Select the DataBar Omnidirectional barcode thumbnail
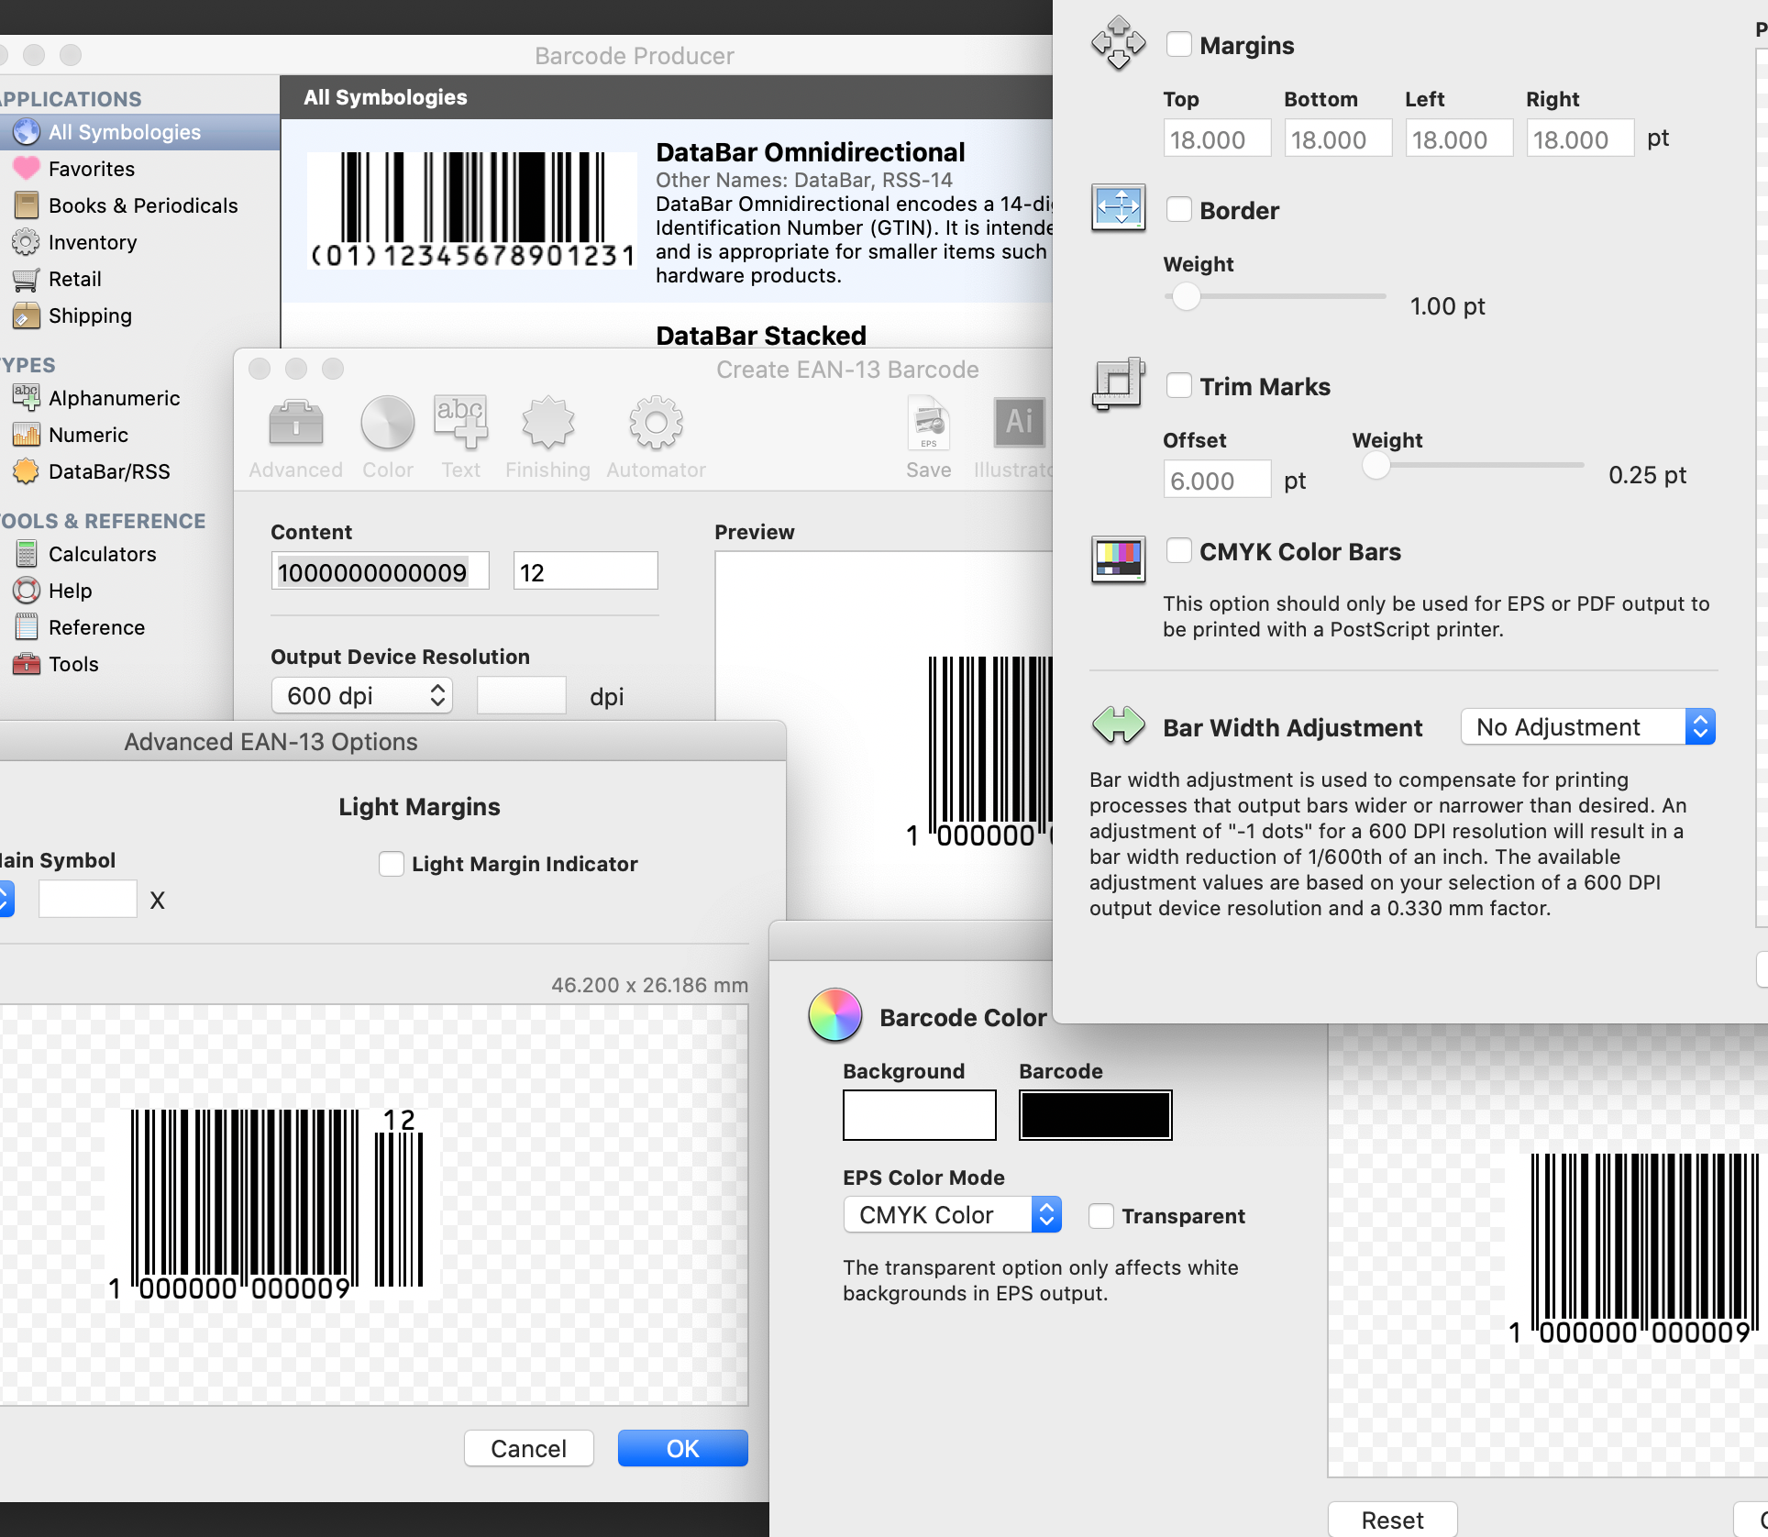1768x1537 pixels. pyautogui.click(x=472, y=210)
